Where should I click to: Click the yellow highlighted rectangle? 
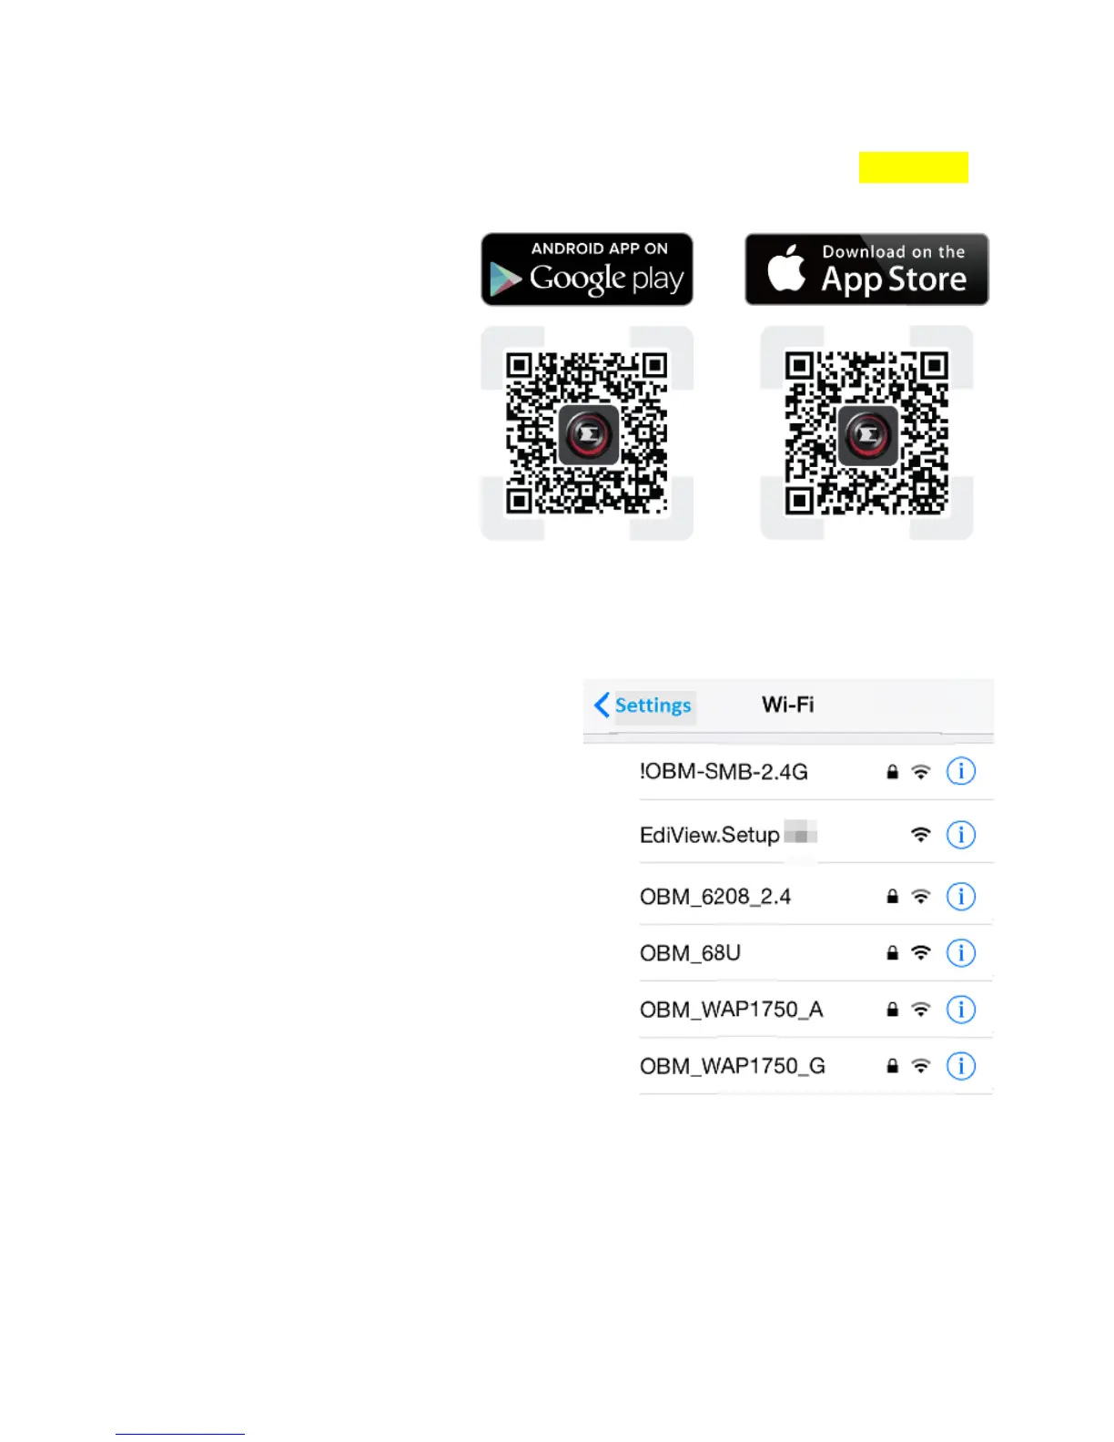[x=913, y=168]
